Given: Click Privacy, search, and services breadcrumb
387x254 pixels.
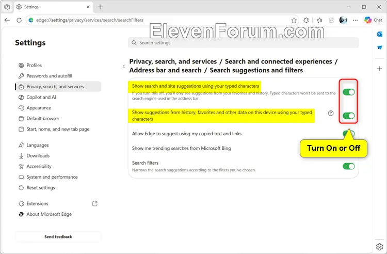Looking at the screenshot, I should pos(173,61).
